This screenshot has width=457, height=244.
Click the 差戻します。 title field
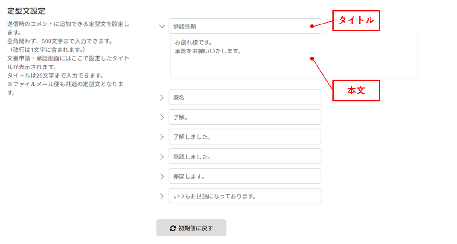(x=245, y=176)
